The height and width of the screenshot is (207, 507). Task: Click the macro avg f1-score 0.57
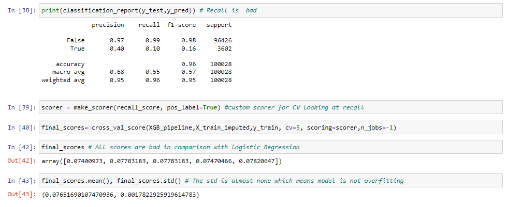(x=189, y=72)
